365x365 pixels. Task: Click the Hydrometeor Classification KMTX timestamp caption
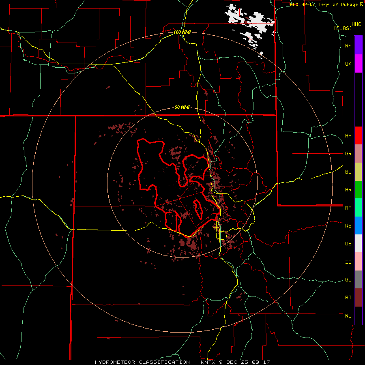[x=182, y=362]
